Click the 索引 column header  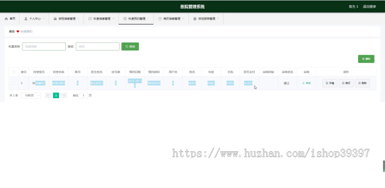click(x=24, y=72)
